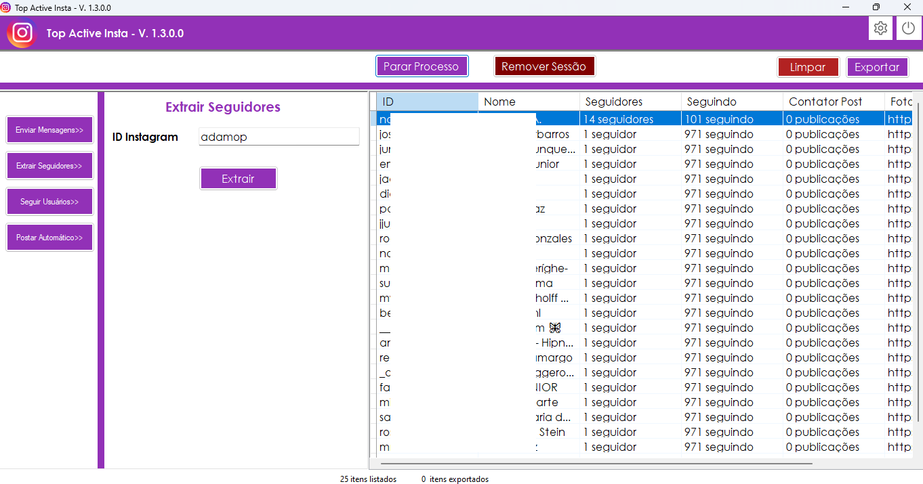Stop the process with Parar Processo
This screenshot has height=484, width=923.
(422, 66)
